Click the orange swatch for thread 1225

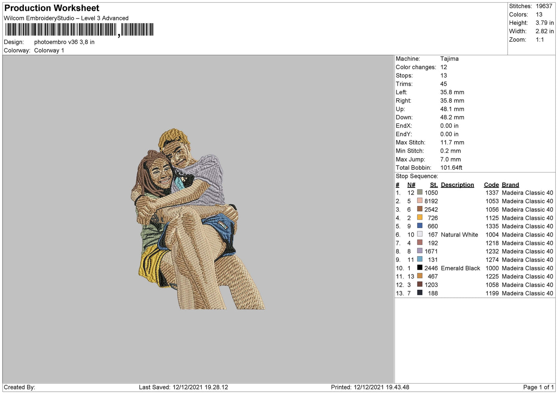click(x=420, y=276)
